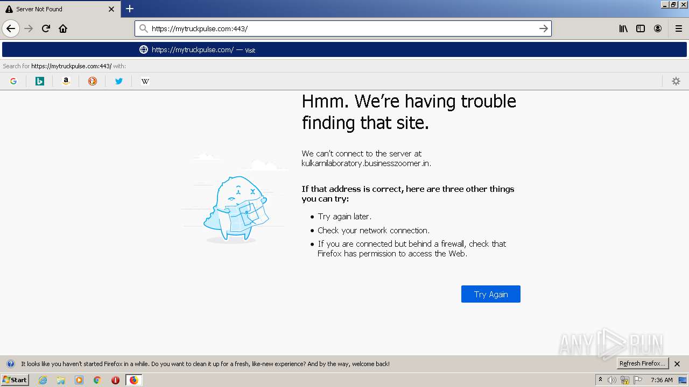Click the Refresh Firefox button
This screenshot has width=689, height=387.
coord(642,363)
